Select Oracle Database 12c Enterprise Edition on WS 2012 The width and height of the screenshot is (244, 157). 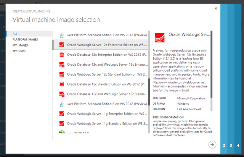(x=100, y=55)
